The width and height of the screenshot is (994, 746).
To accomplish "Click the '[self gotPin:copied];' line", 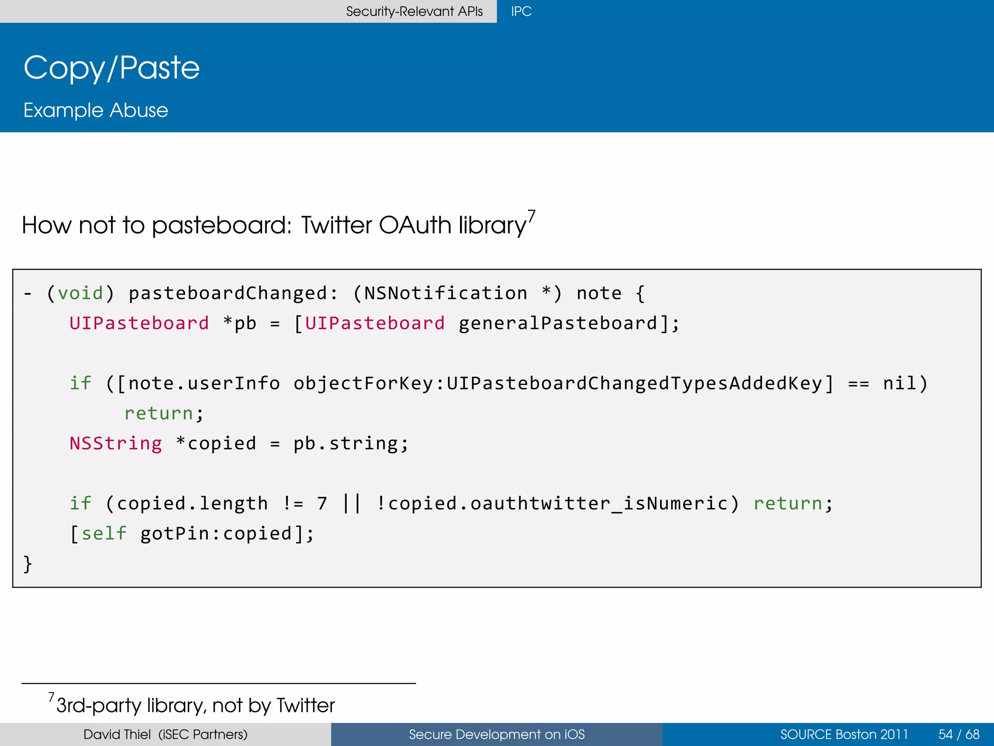I will (x=192, y=533).
